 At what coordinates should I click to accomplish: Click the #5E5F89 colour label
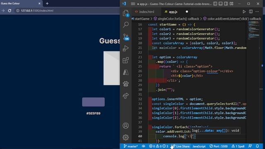pos(93,113)
